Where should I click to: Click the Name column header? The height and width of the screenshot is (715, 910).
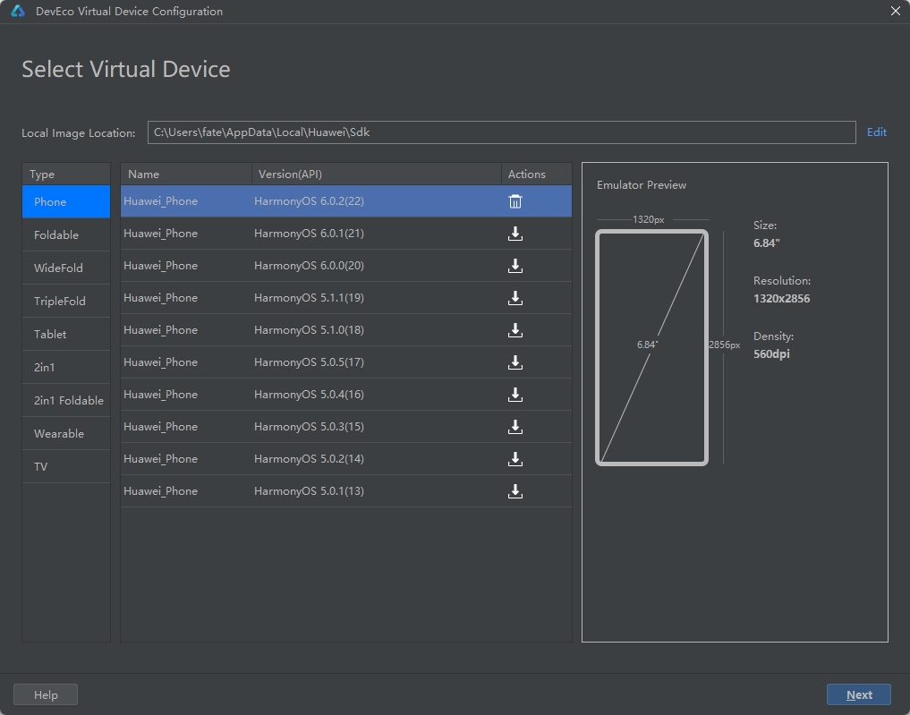point(186,174)
